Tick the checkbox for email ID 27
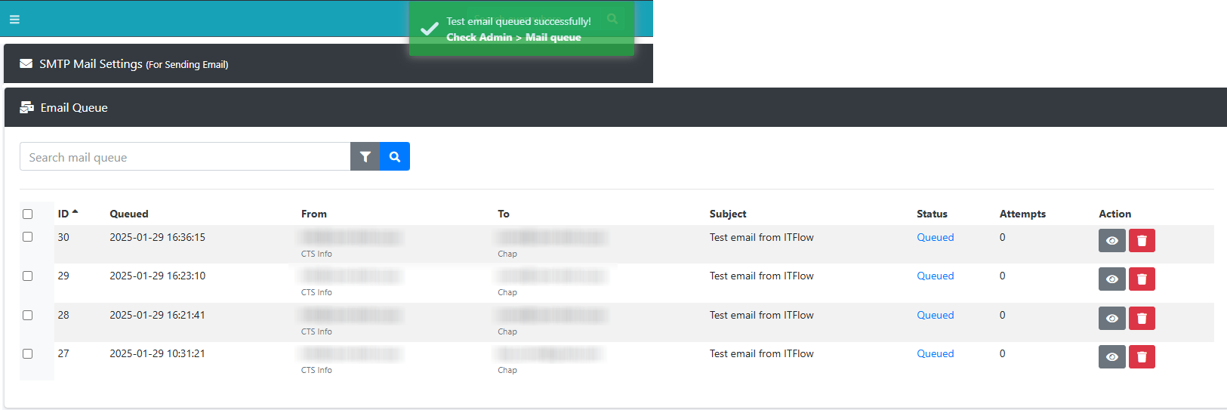1227x410 pixels. [28, 353]
